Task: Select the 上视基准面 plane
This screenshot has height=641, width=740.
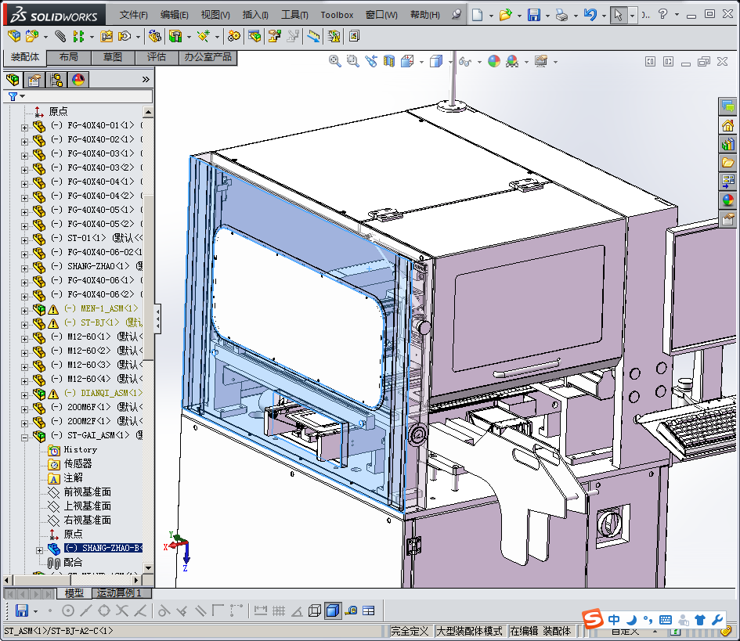Action: tap(87, 506)
